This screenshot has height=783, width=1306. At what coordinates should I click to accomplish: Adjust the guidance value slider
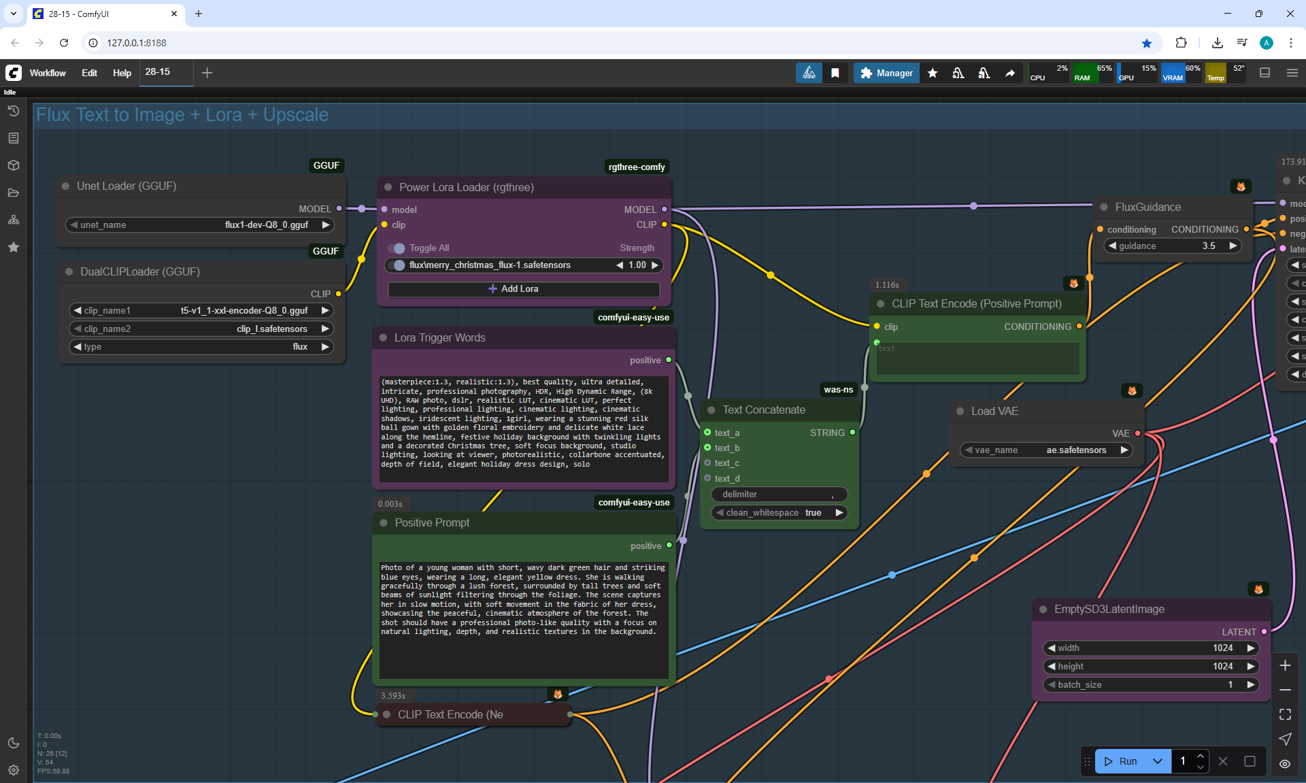point(1172,246)
